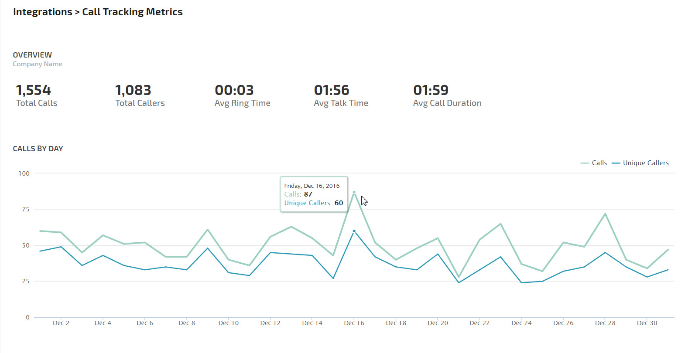Click the Dec 20 x-axis label
Screen dimensions: 685x353
pos(438,323)
